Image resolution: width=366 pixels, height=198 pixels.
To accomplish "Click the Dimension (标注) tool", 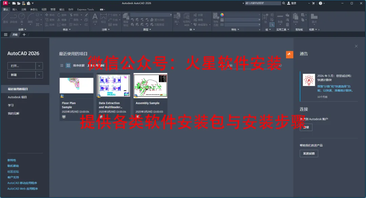I will pos(103,18).
